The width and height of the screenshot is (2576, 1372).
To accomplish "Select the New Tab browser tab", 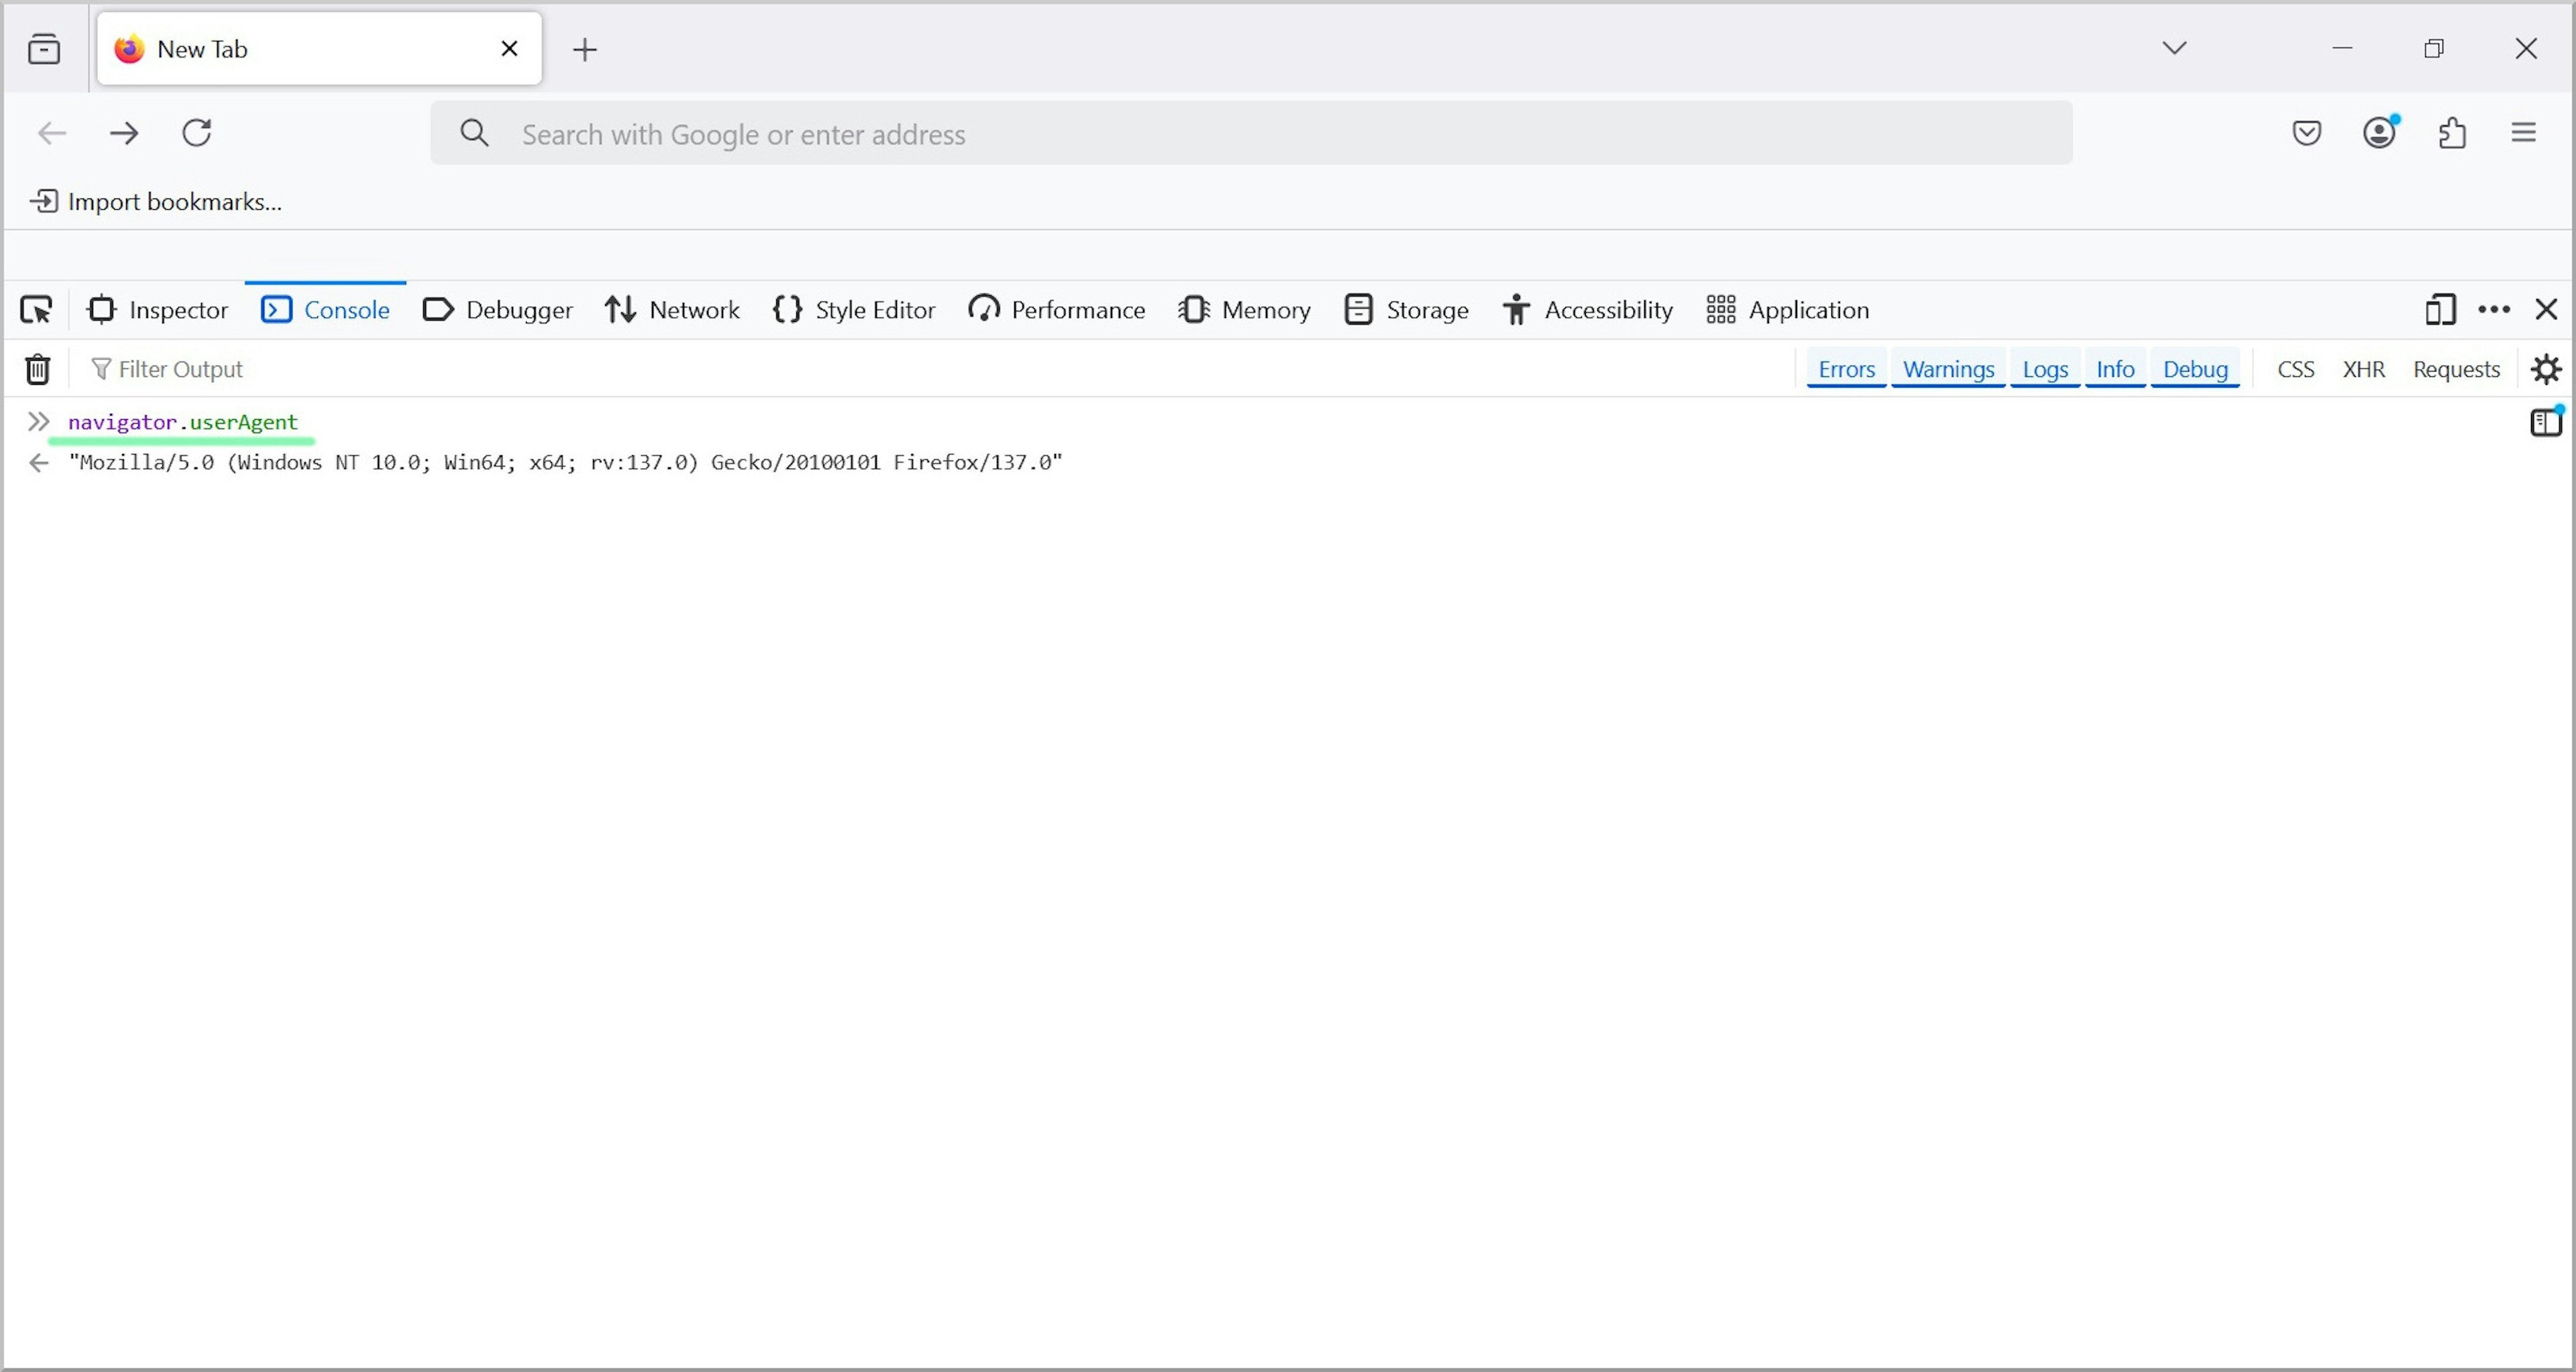I will tap(319, 48).
